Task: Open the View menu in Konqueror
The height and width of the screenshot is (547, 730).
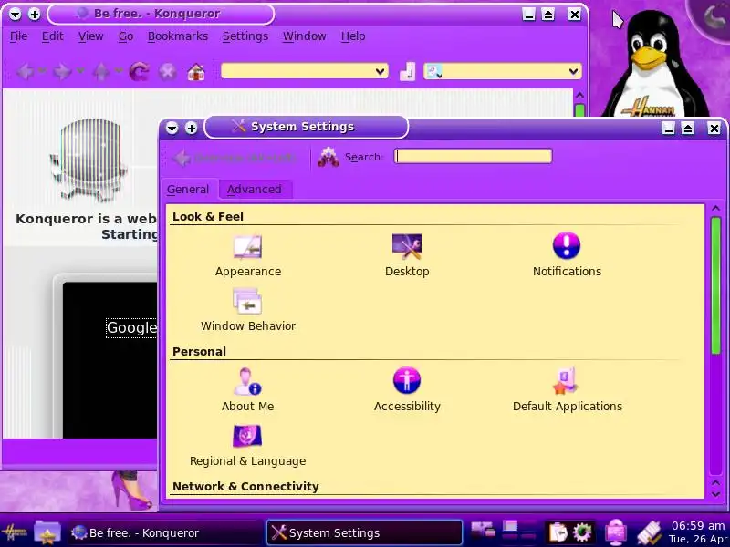Action: pyautogui.click(x=90, y=36)
